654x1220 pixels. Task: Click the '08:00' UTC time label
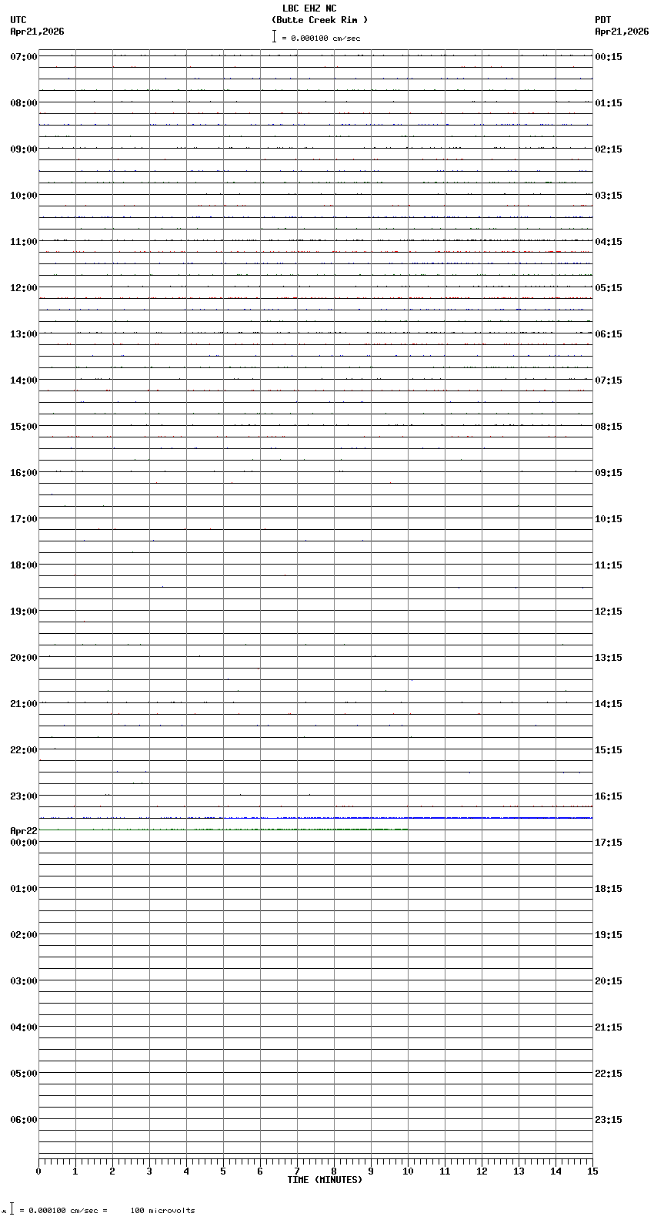[x=24, y=103]
